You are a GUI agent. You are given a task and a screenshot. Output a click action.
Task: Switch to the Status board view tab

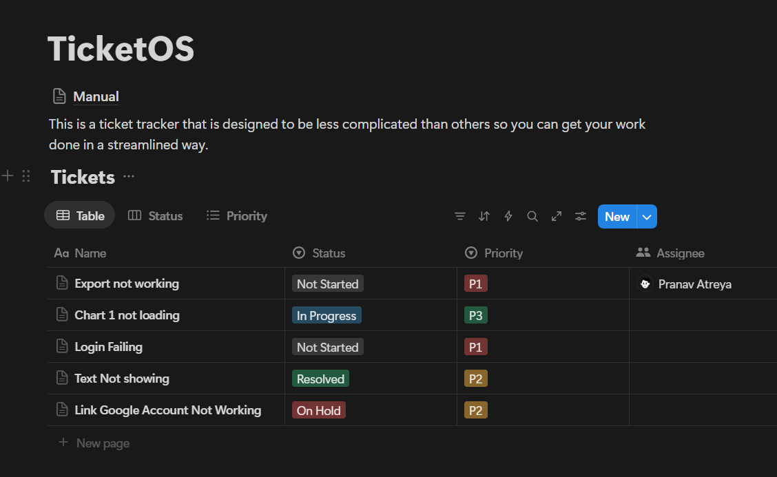pos(156,215)
